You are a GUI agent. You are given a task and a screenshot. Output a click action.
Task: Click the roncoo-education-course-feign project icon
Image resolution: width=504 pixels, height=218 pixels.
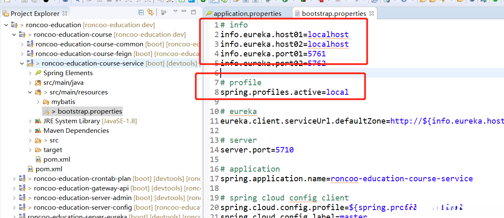(x=30, y=53)
